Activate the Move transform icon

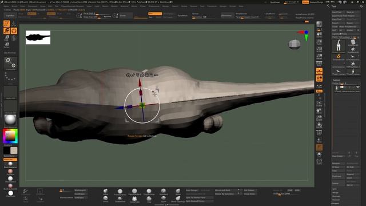[6, 30]
